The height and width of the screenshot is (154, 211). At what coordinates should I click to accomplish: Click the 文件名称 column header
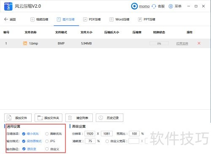coord(30,32)
